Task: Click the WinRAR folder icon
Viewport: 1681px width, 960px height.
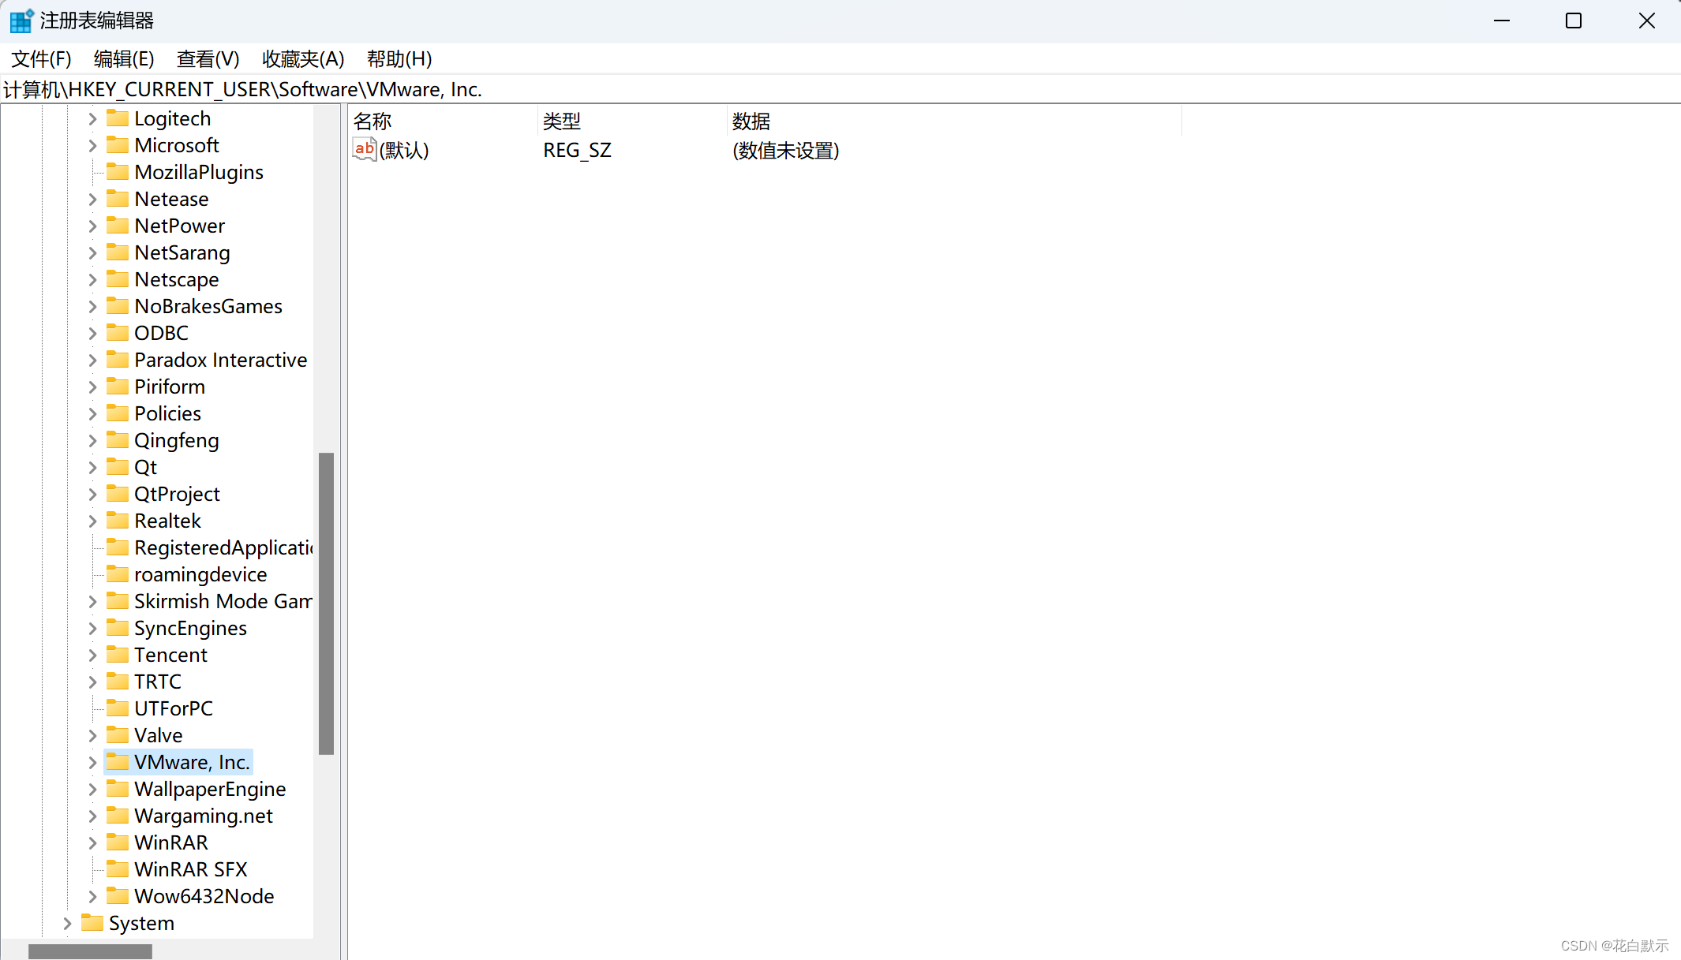Action: tap(117, 842)
